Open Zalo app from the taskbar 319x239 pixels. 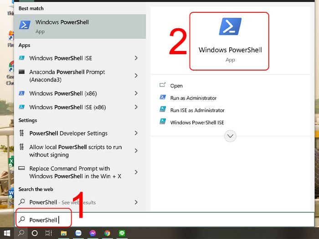pyautogui.click(x=78, y=233)
